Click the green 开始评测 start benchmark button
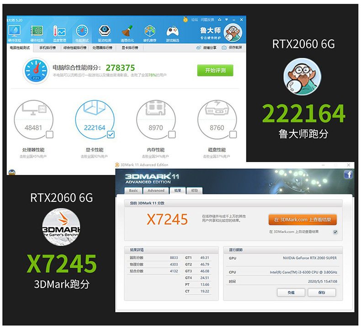Image resolution: width=361 pixels, height=330 pixels. click(215, 70)
